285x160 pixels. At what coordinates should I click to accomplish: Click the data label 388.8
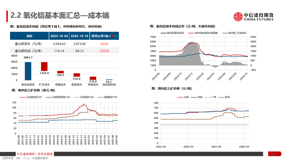[x=60, y=75]
